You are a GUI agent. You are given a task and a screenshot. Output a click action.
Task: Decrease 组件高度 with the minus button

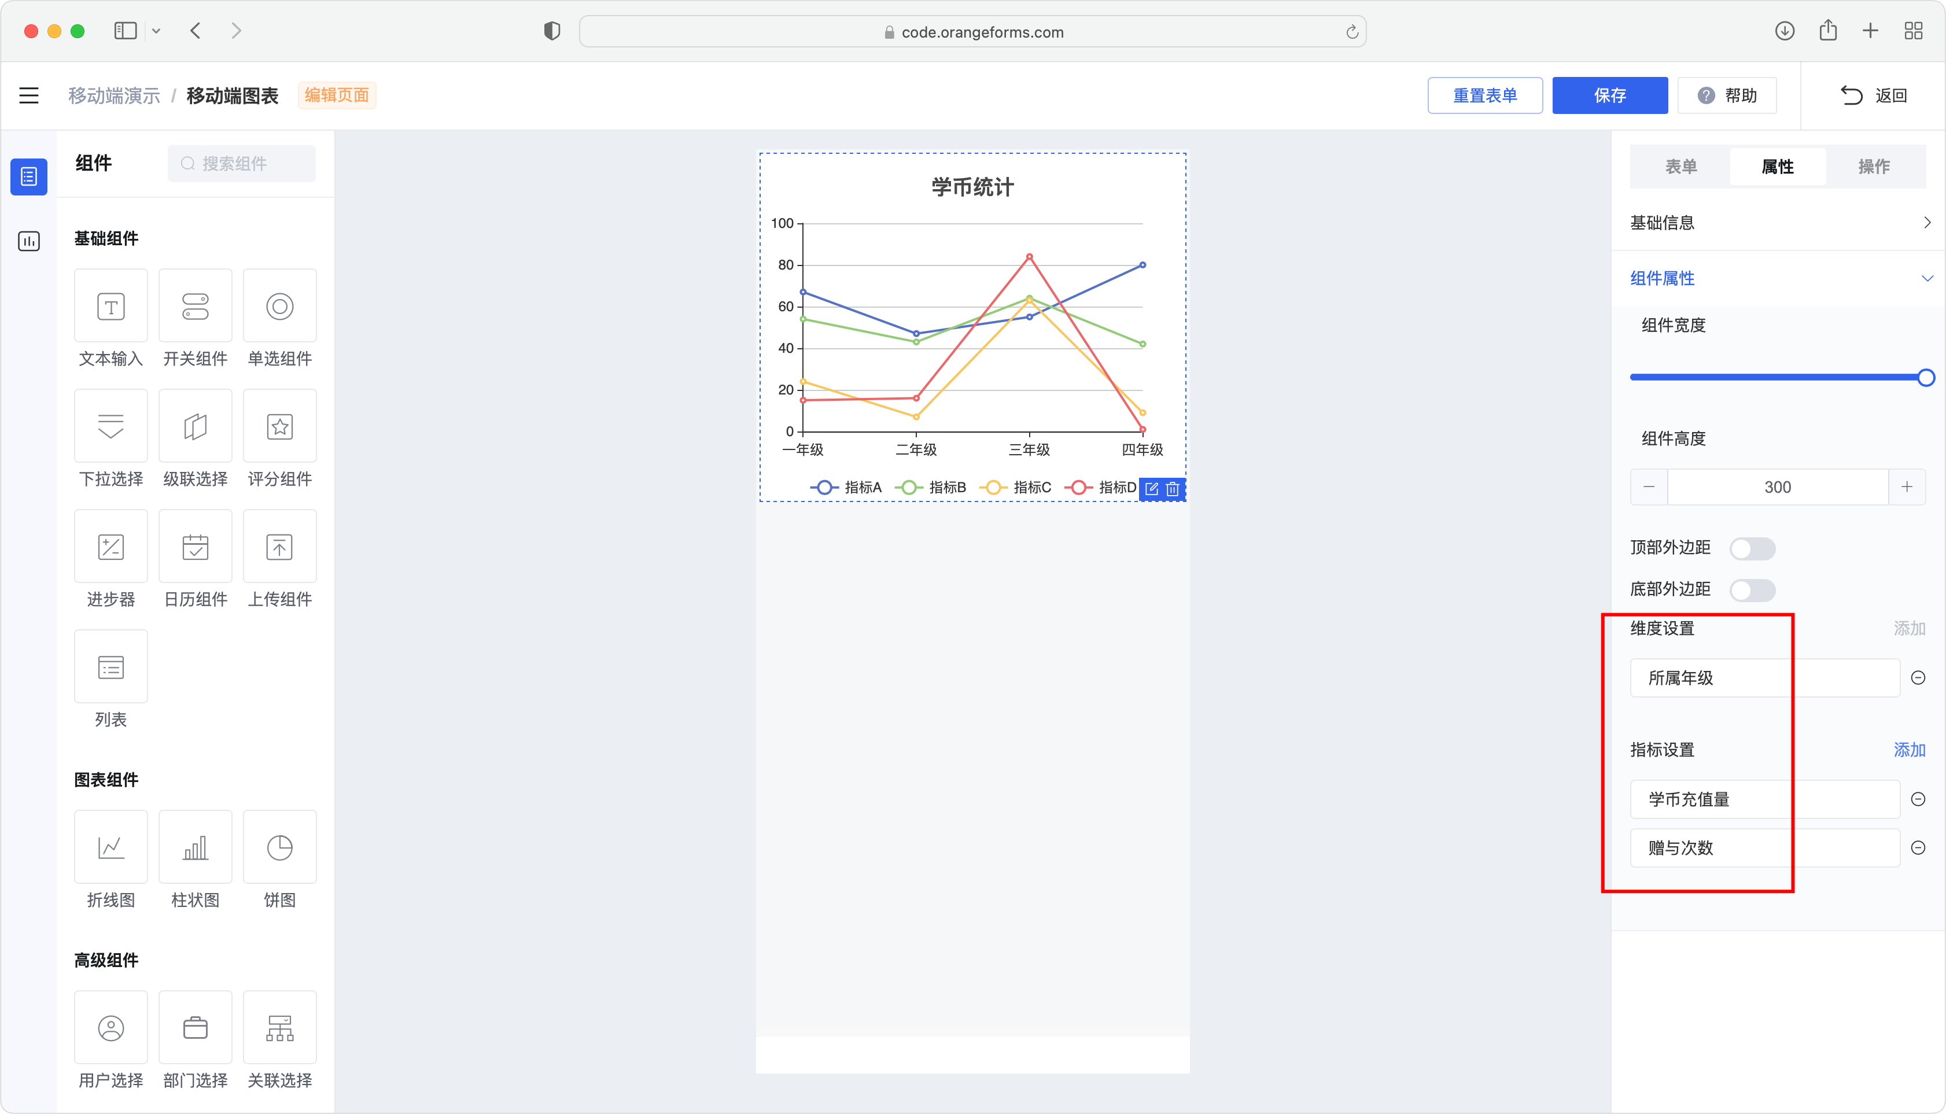point(1649,488)
